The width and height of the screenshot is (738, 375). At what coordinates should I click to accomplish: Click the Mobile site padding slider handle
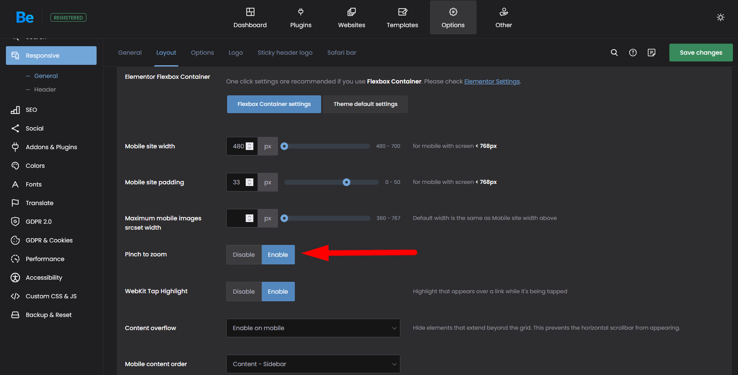[347, 182]
